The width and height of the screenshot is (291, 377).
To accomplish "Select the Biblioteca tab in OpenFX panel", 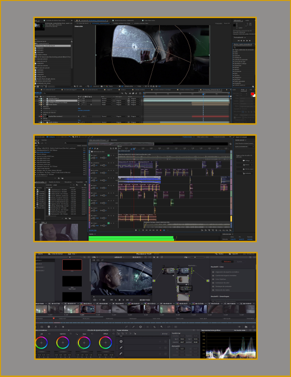I will click(x=227, y=262).
